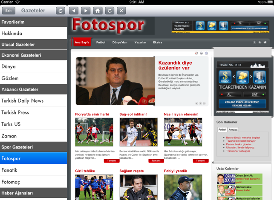Show previous slide in headline slider

point(196,103)
